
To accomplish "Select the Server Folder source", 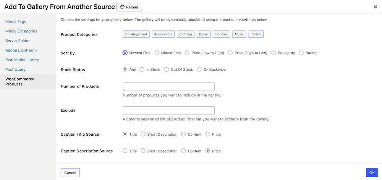I will click(18, 41).
